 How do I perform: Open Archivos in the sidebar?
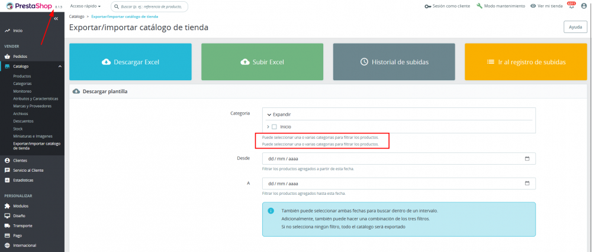click(20, 113)
